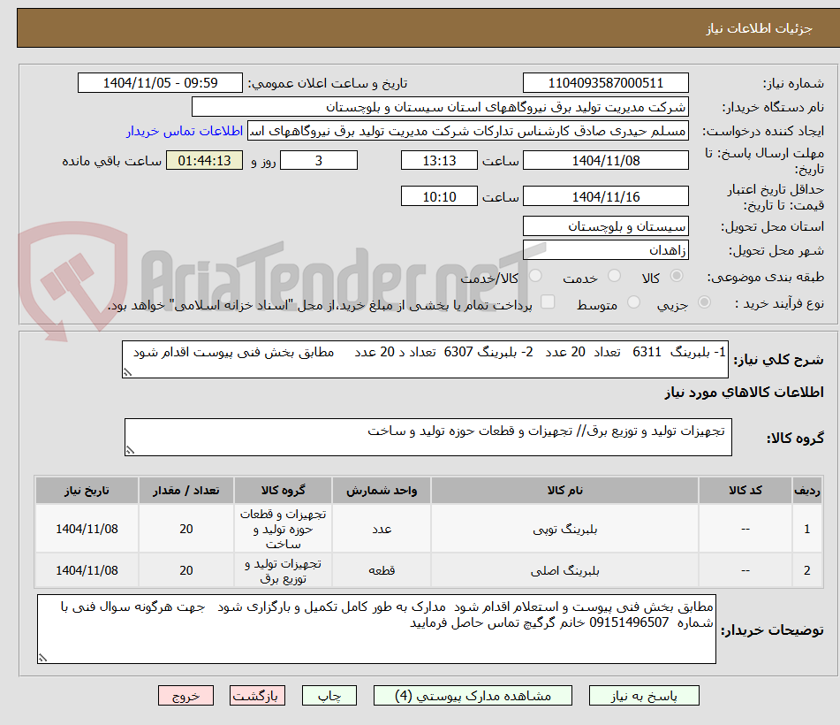
Task: Click the quantity 20 cell for بلبرینگ توپی
Action: click(x=185, y=529)
